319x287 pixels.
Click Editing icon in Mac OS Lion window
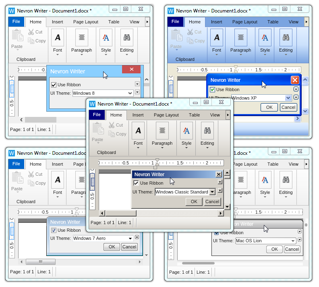[x=286, y=180]
